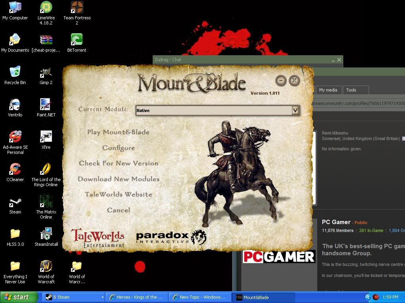The width and height of the screenshot is (405, 303).
Task: Open the Xfire desktop shortcut
Action: (x=46, y=137)
